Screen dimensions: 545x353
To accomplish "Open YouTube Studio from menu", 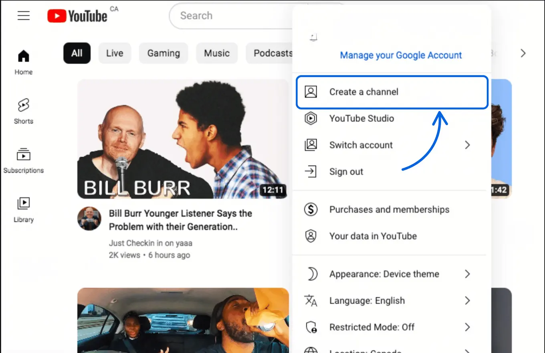I will (361, 118).
